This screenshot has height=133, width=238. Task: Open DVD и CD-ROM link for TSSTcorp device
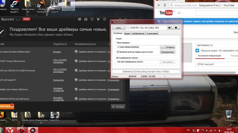tap(60, 71)
